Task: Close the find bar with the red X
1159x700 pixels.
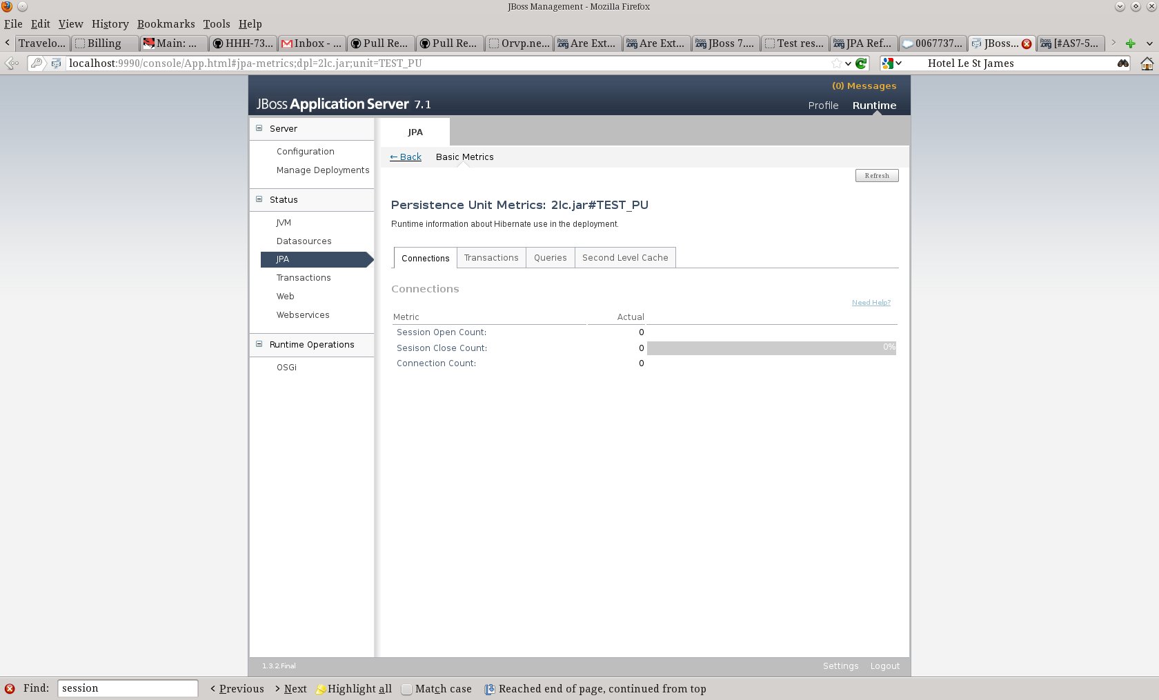Action: pyautogui.click(x=10, y=688)
